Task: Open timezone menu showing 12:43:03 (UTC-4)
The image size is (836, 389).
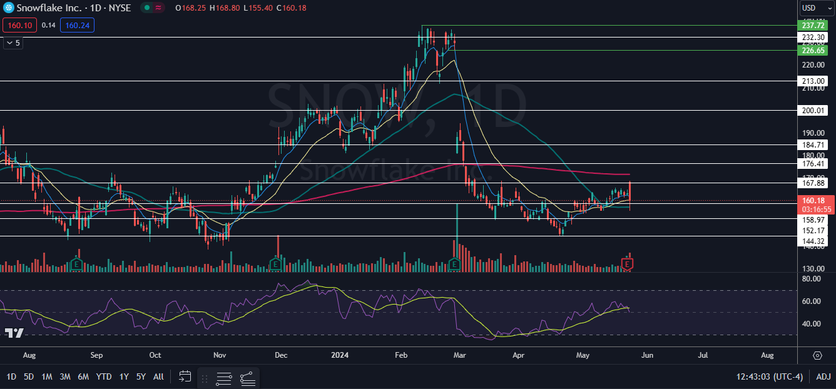Action: [x=772, y=376]
